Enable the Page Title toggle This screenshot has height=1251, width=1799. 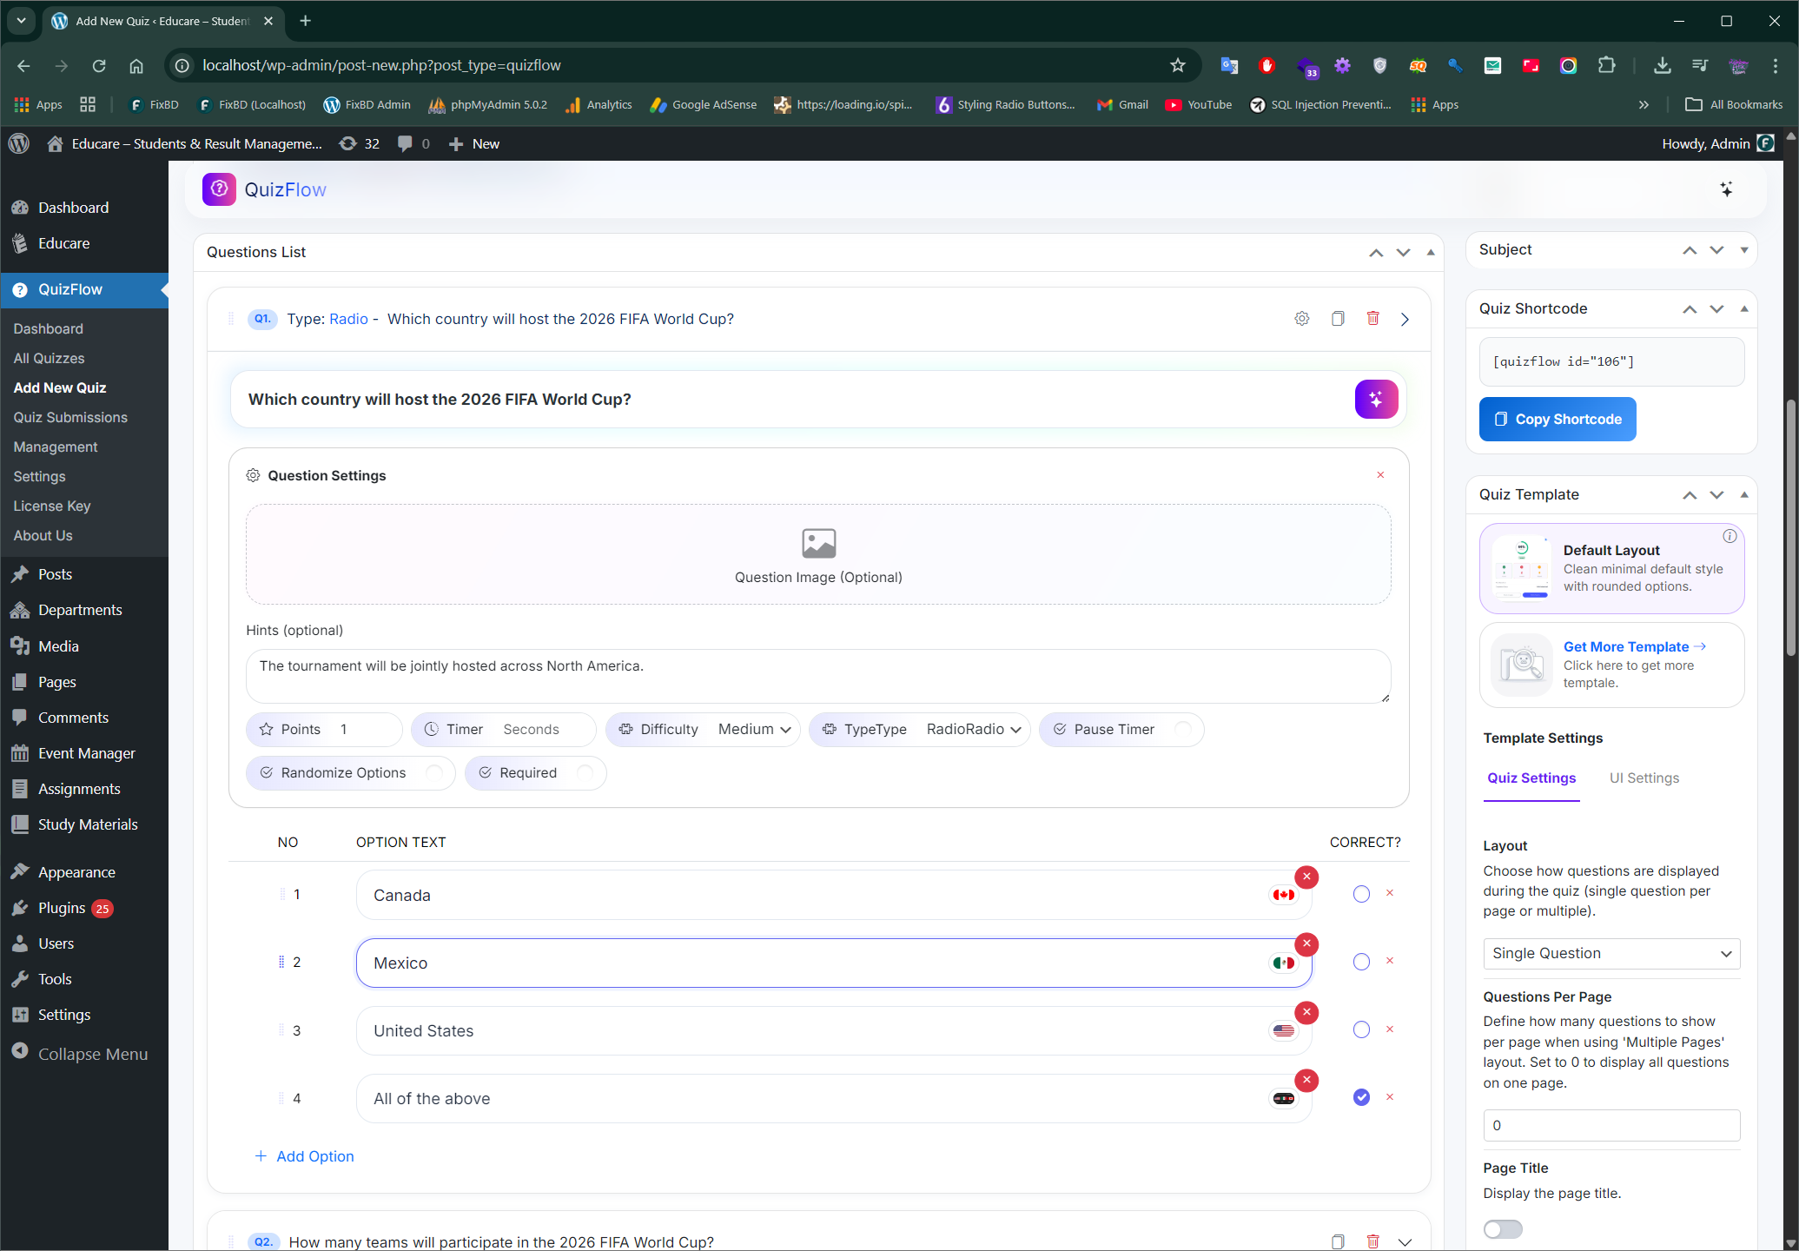click(1503, 1229)
